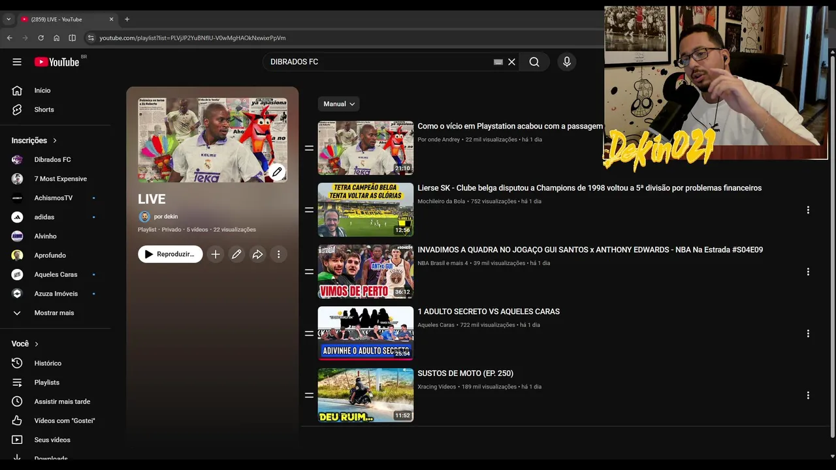This screenshot has height=470, width=836.
Task: Grab drag handle of Adulto Secreto video
Action: (x=309, y=334)
